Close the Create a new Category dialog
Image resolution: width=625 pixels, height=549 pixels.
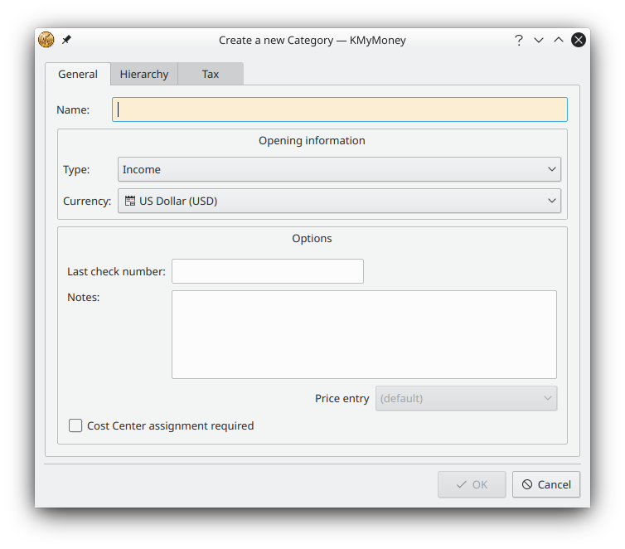tap(579, 40)
